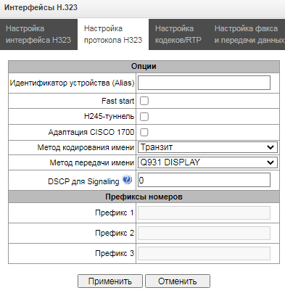Select the Настройка протокола H323 tab

click(x=113, y=34)
